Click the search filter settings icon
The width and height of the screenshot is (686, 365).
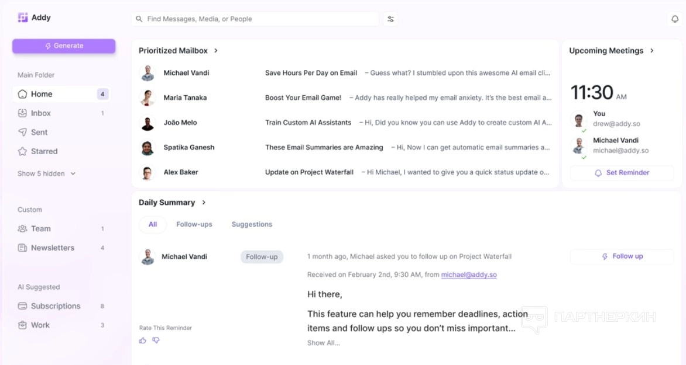coord(391,19)
